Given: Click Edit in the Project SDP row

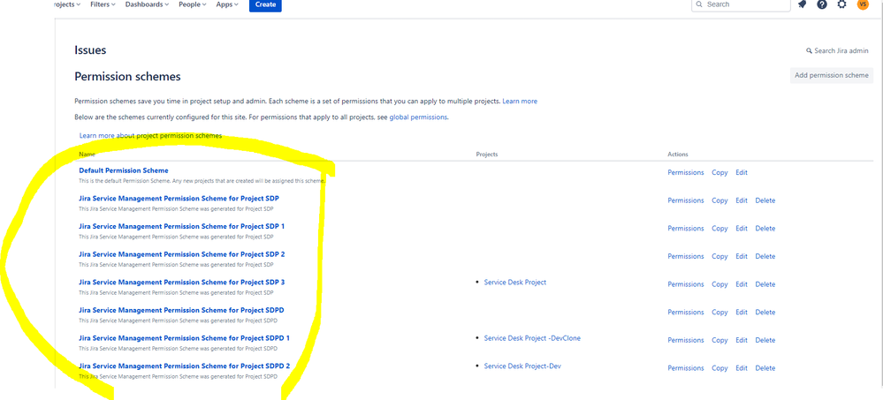Looking at the screenshot, I should click(x=742, y=200).
